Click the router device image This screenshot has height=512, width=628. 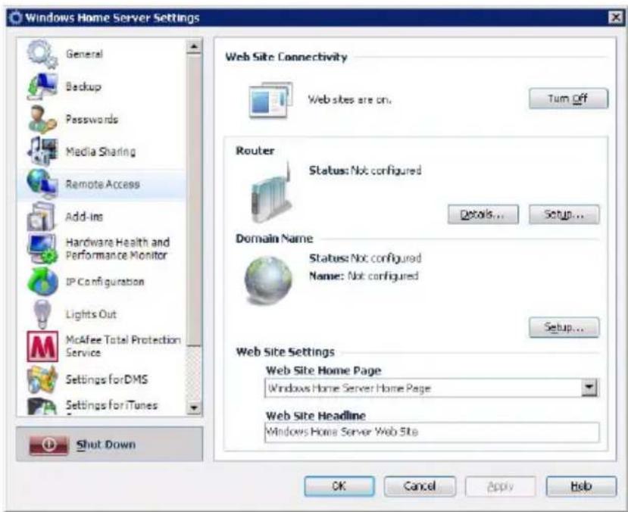(x=272, y=192)
